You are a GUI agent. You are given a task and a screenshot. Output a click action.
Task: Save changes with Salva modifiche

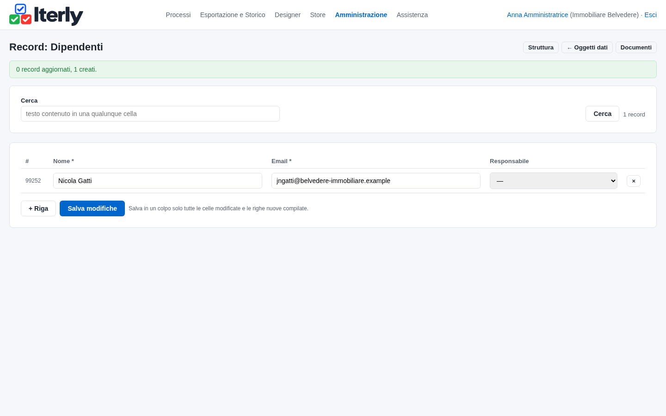click(x=92, y=208)
